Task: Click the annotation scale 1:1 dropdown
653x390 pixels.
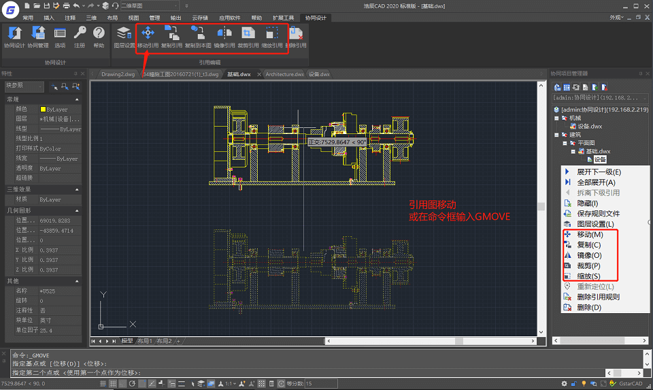Action: click(x=231, y=384)
